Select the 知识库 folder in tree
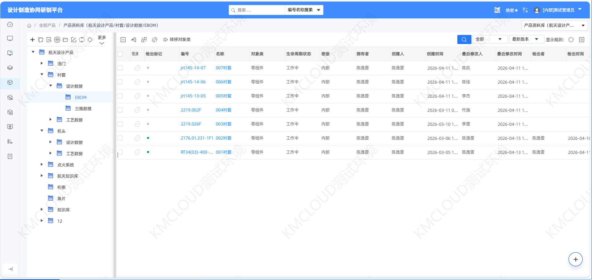592x280 pixels. [63, 210]
